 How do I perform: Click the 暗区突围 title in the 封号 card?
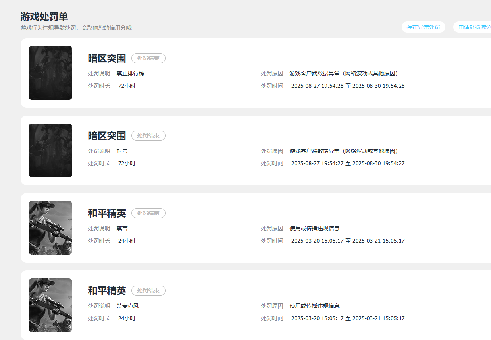(x=107, y=136)
